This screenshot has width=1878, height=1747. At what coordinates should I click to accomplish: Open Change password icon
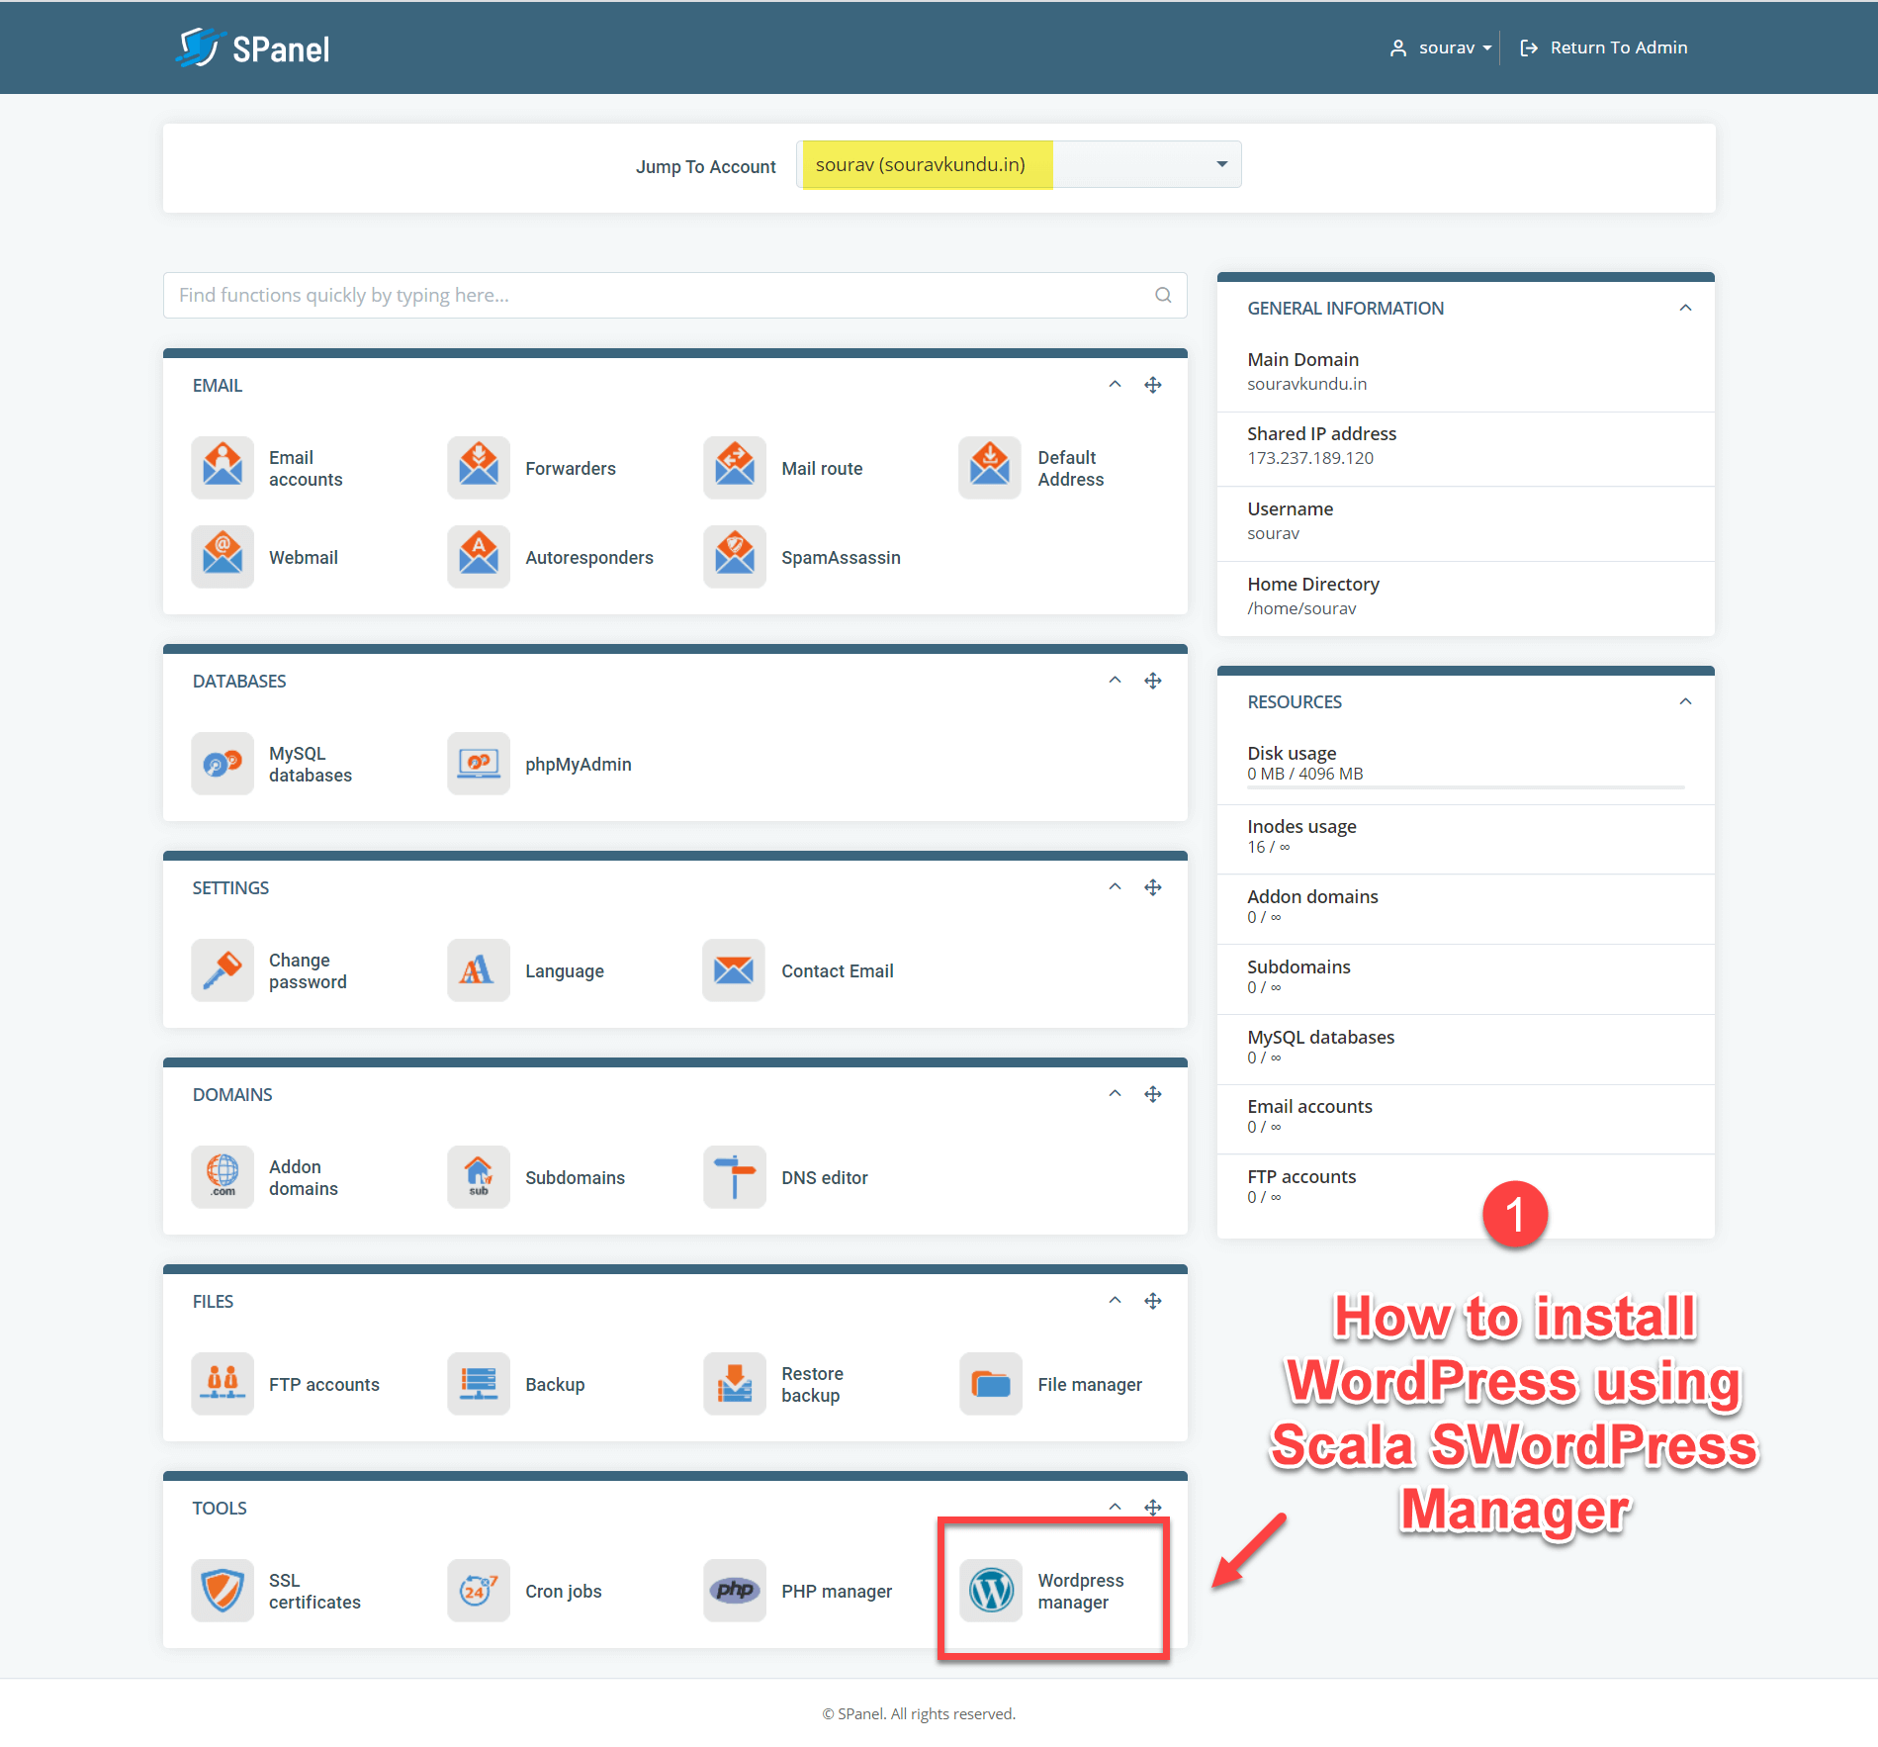223,970
